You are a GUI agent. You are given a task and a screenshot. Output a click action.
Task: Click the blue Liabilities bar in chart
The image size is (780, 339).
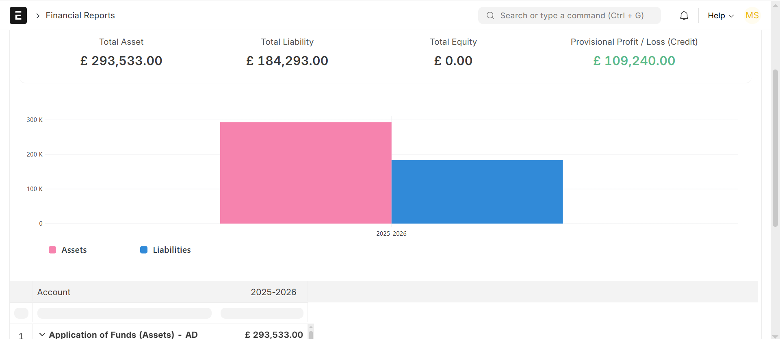pyautogui.click(x=477, y=191)
